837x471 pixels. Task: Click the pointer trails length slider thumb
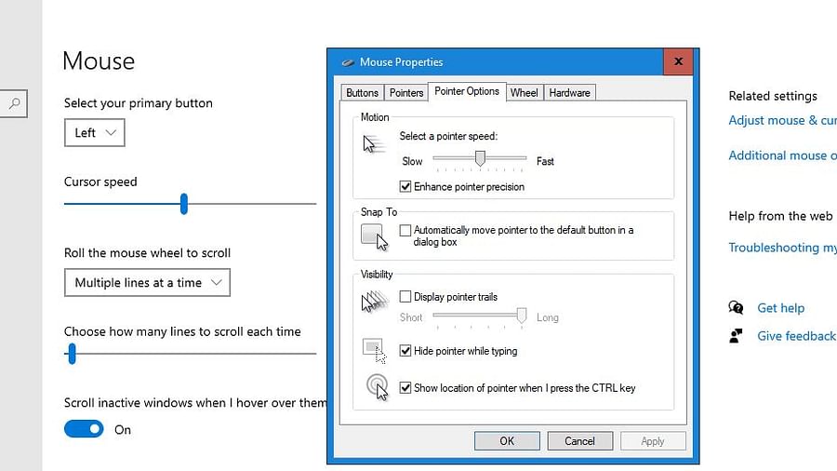click(522, 316)
